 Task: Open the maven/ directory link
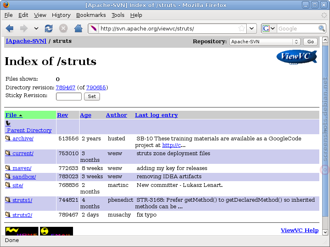(x=22, y=168)
